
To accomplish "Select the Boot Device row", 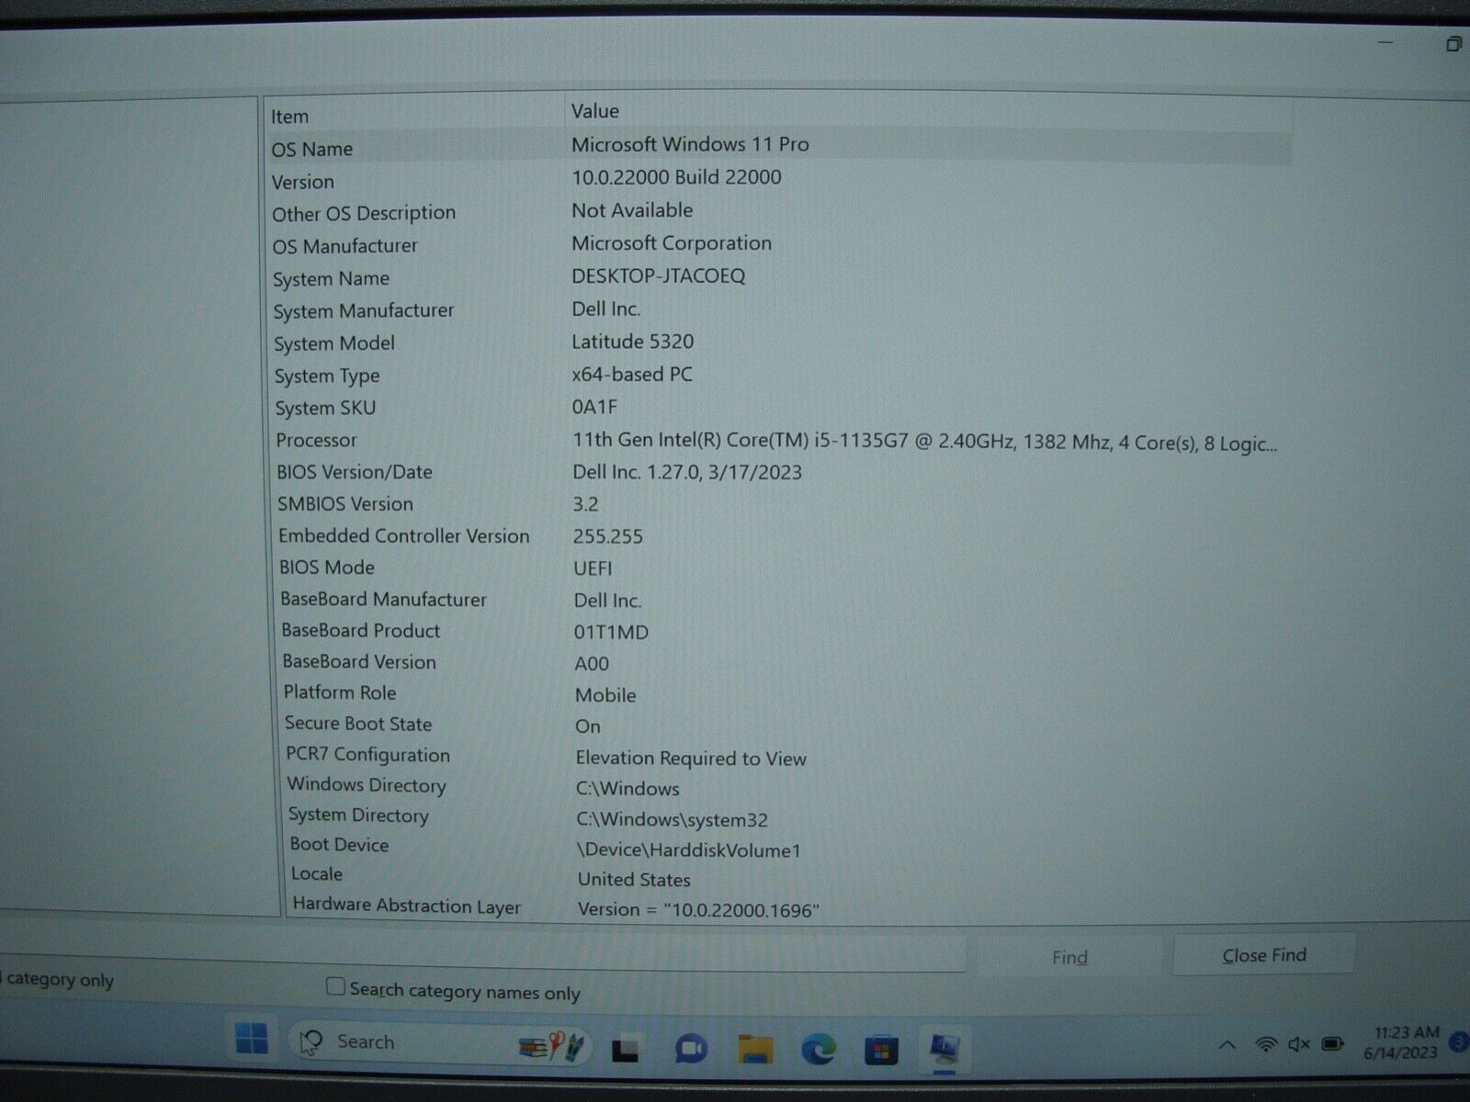I will [x=786, y=847].
